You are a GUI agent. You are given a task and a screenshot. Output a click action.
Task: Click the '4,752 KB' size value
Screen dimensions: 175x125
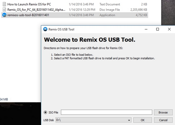(141, 15)
